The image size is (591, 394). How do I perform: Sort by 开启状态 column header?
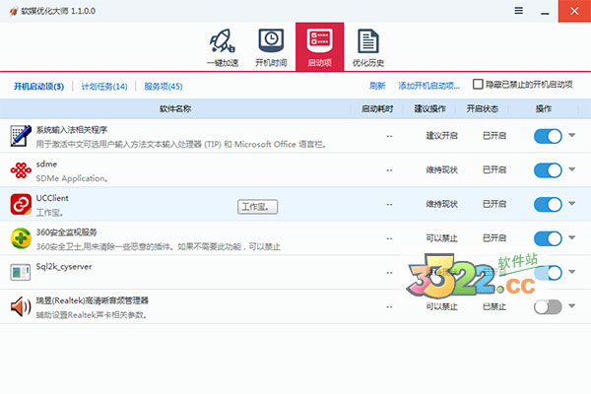(483, 109)
